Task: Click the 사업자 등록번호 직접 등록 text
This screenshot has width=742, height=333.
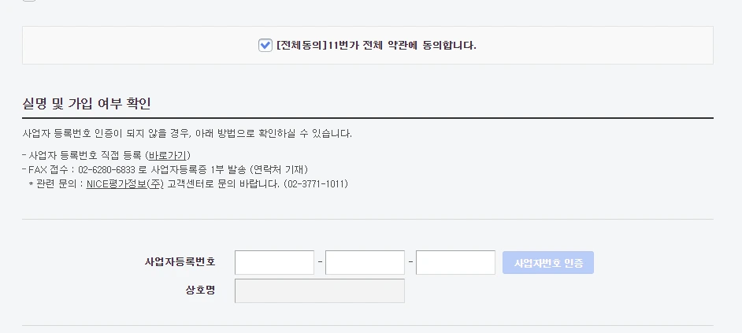Action: tap(86, 155)
